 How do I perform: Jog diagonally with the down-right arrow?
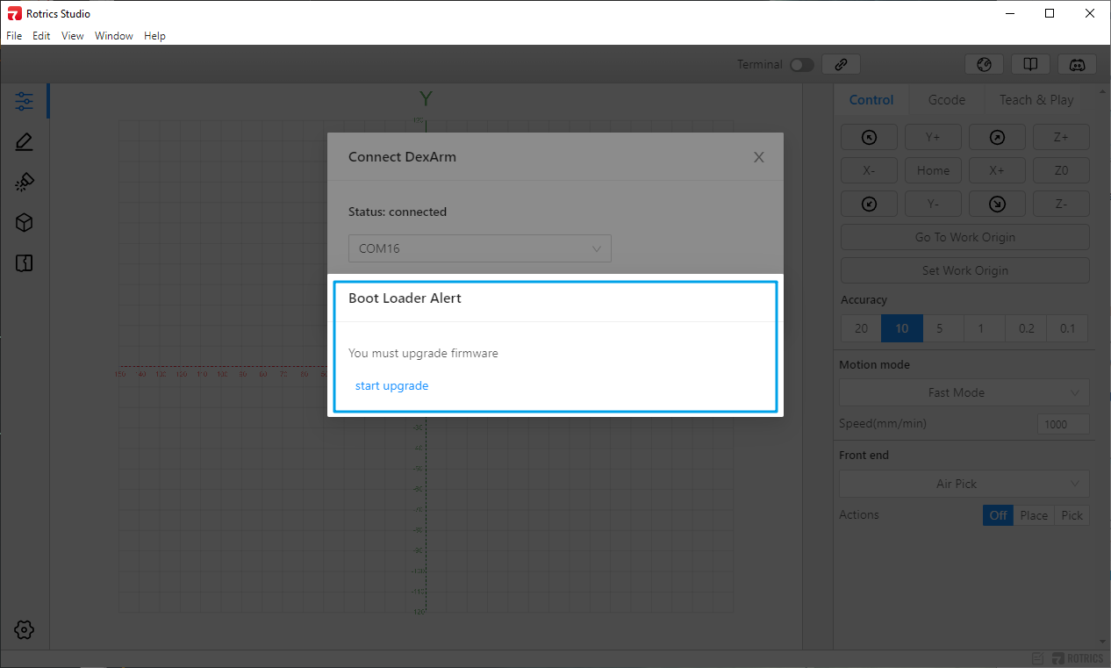(997, 204)
